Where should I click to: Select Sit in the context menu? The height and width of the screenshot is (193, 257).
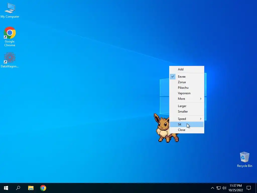click(x=187, y=124)
